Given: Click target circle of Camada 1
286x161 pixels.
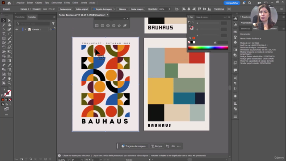Looking at the screenshot, I should (50, 30).
